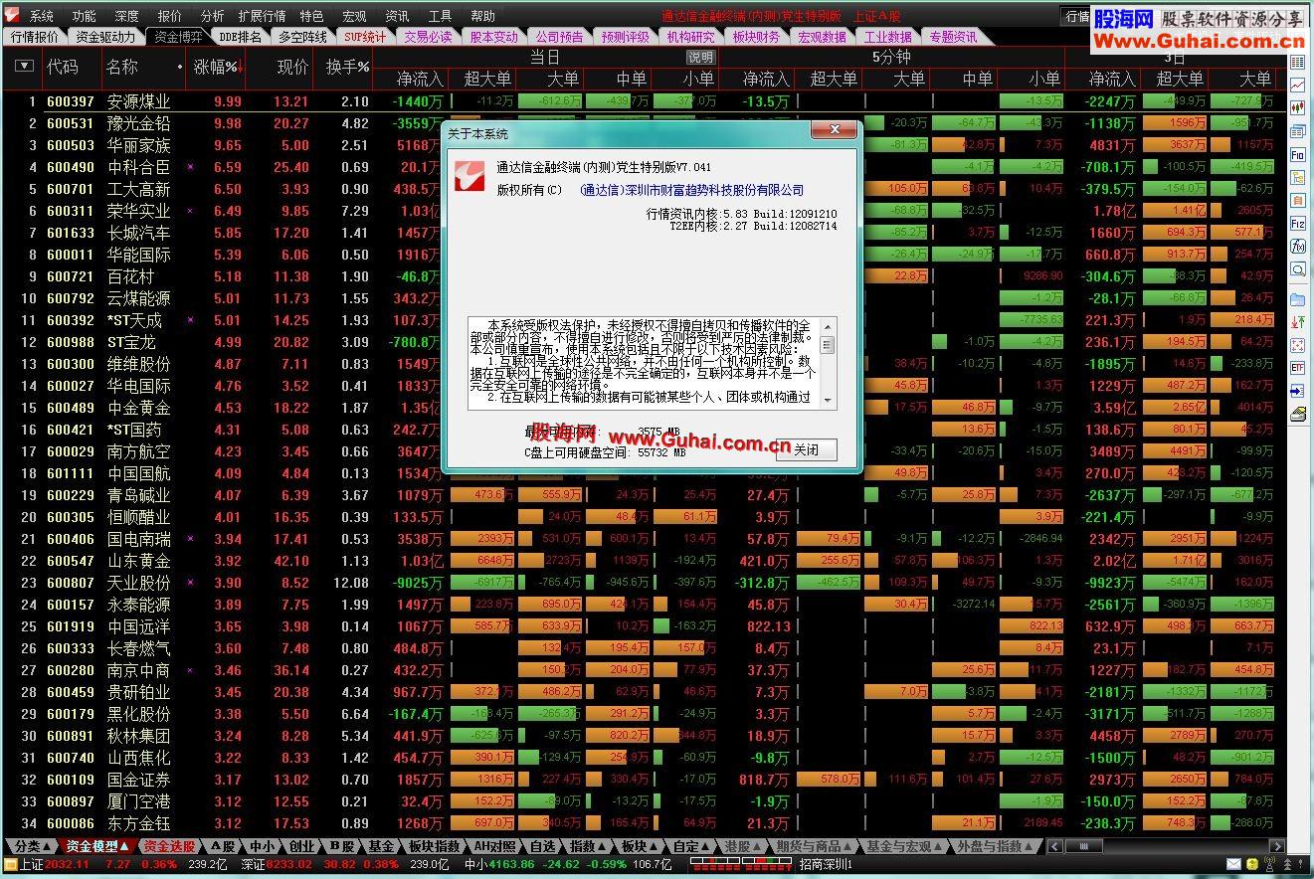Click the A股 bottom tab
Viewport: 1314px width, 879px height.
pos(223,846)
